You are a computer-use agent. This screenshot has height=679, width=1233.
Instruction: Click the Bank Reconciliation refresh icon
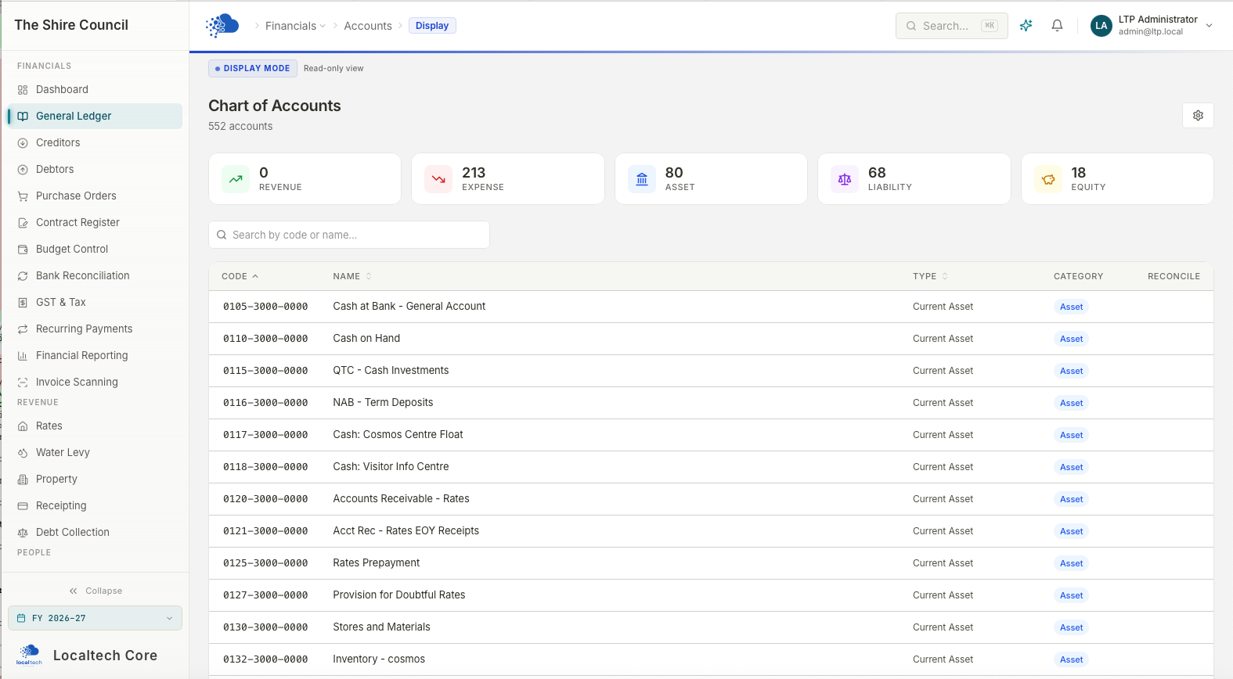(23, 276)
